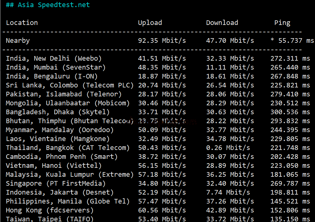
Task: Select "India, Bengaluru (I-ON)" location text
Action: [x=52, y=76]
